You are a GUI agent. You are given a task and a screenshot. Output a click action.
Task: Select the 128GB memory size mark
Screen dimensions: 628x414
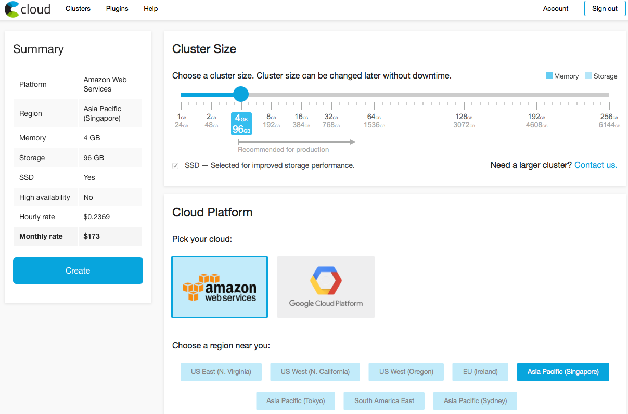pos(464,117)
